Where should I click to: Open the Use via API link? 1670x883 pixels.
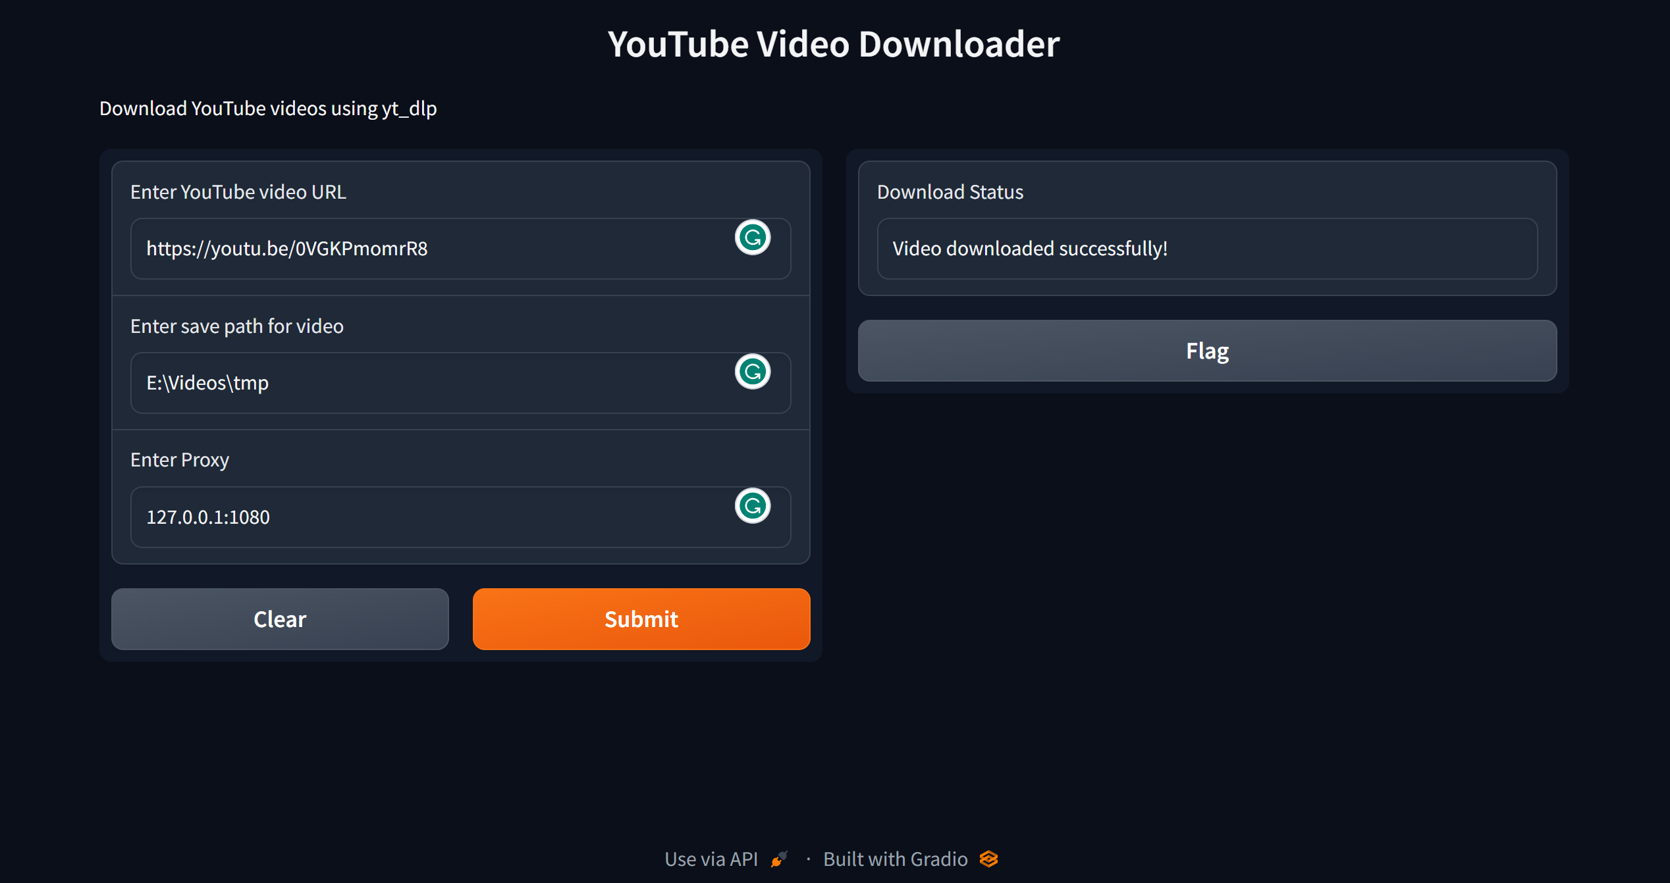coord(711,859)
